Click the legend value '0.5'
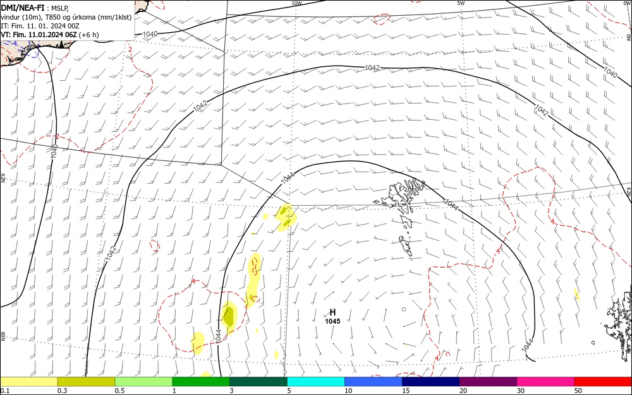This screenshot has height=395, width=632. coord(119,391)
